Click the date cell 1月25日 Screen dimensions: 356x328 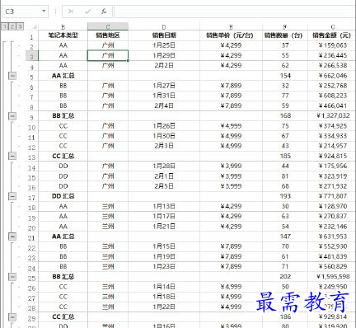click(x=164, y=45)
